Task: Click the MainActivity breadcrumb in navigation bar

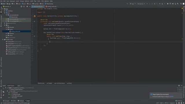Action: 49,4
